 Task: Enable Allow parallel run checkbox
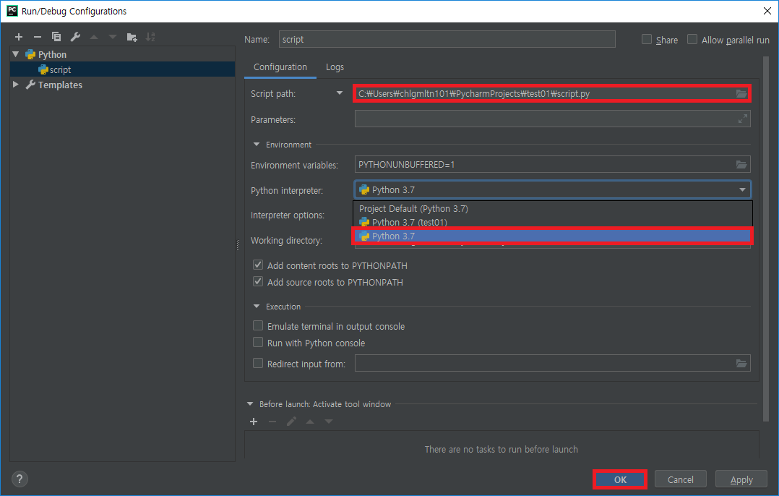[x=692, y=39]
